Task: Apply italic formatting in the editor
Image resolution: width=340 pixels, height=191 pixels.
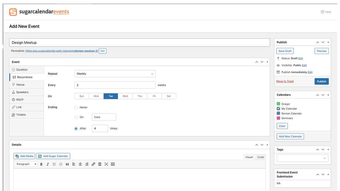Action: point(48,164)
